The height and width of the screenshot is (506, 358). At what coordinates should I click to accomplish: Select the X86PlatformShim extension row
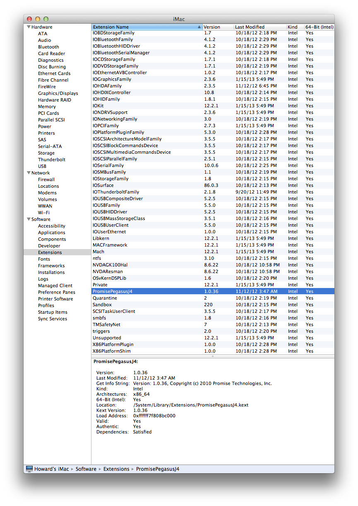[213, 351]
